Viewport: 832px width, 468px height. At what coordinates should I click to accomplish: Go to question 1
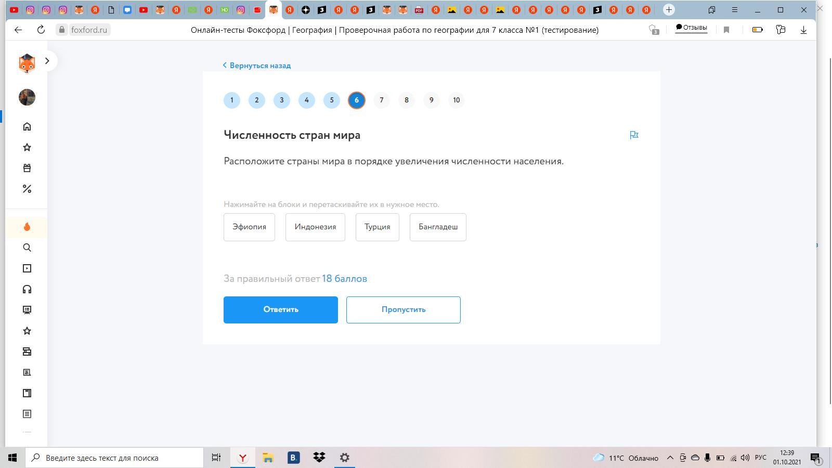click(232, 100)
